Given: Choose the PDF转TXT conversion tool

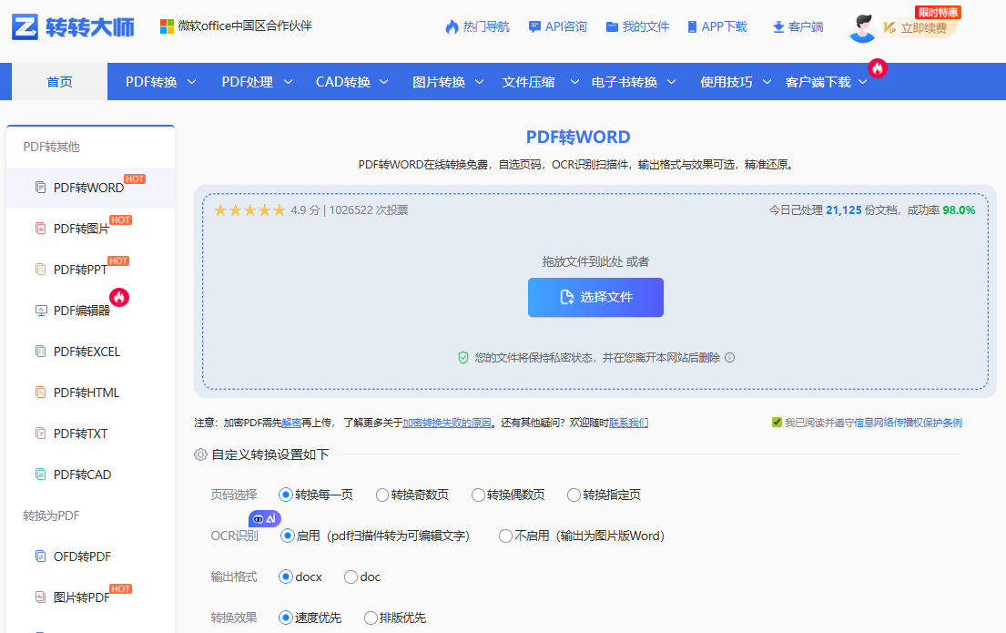Looking at the screenshot, I should [73, 433].
